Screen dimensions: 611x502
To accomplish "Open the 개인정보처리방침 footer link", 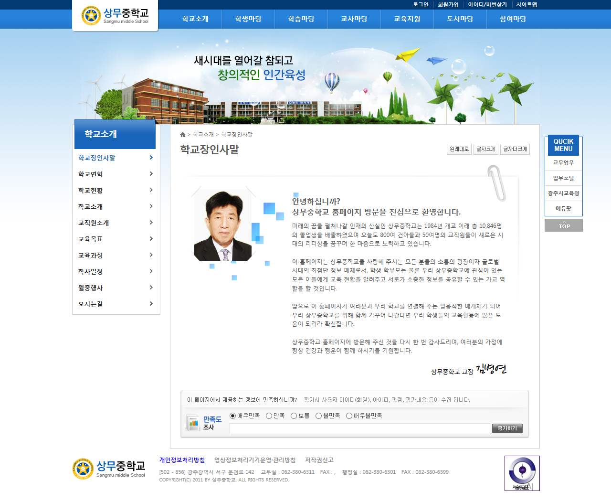I will (x=182, y=460).
